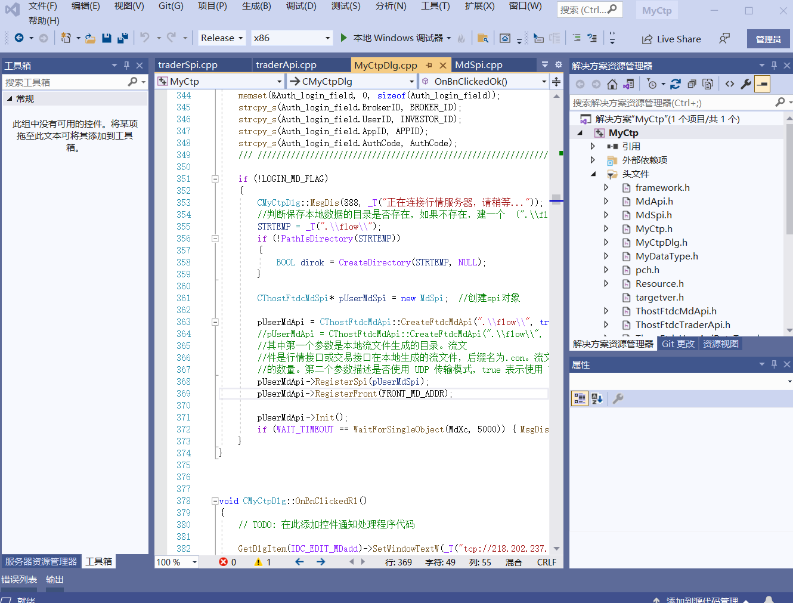The width and height of the screenshot is (793, 603).
Task: Click the 管理员 button
Action: click(x=769, y=38)
